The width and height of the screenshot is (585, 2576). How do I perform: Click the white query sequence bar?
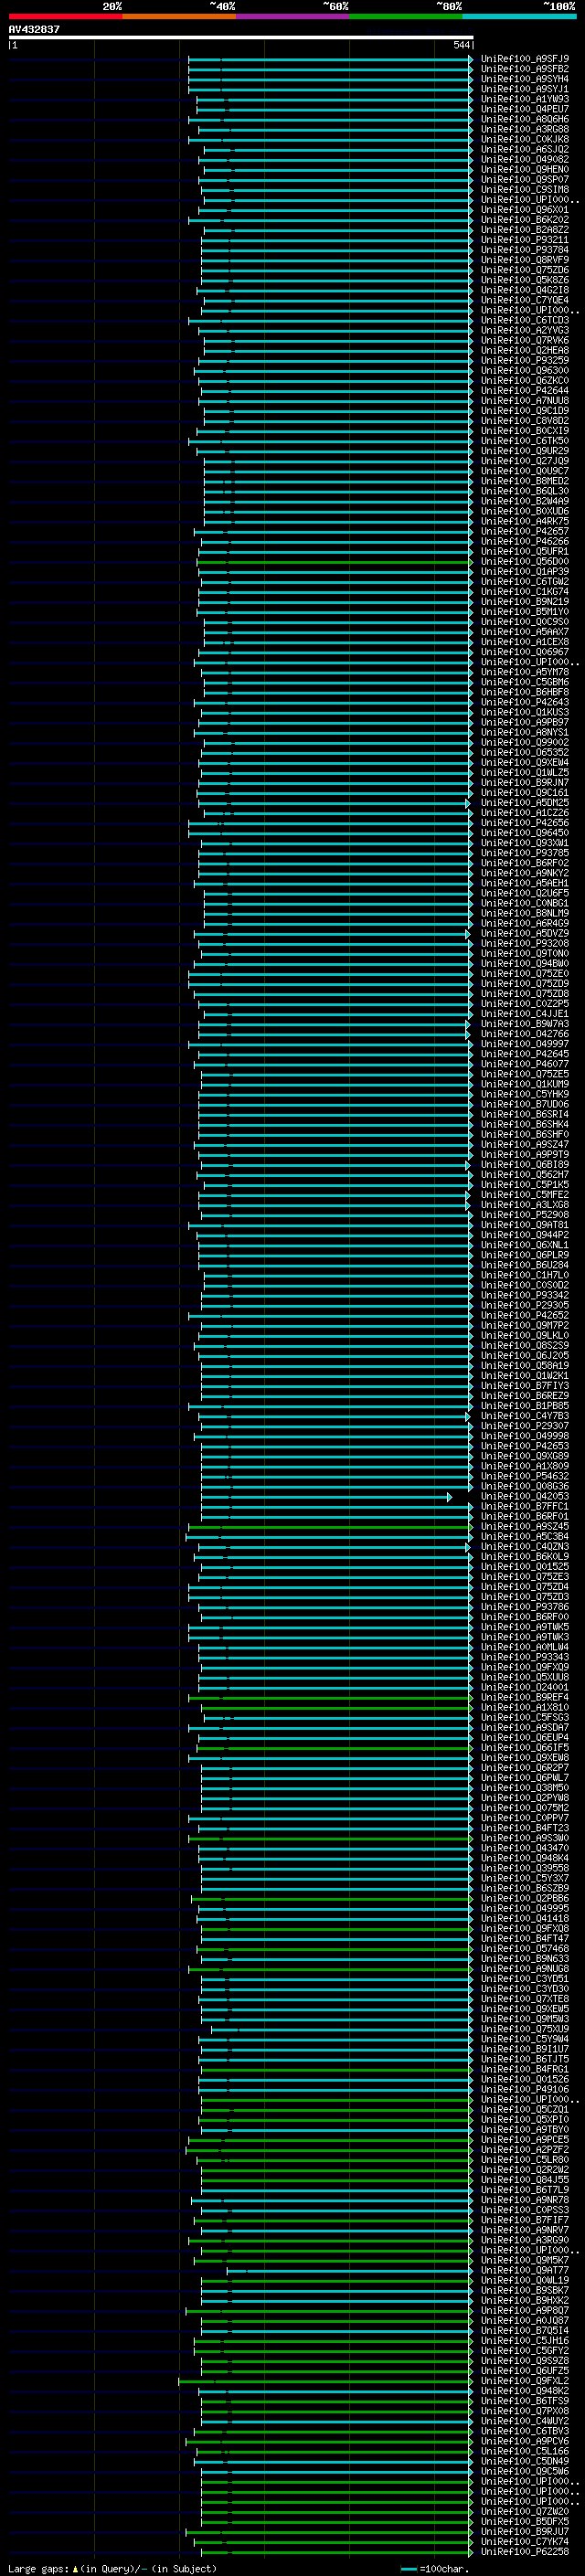pyautogui.click(x=240, y=37)
